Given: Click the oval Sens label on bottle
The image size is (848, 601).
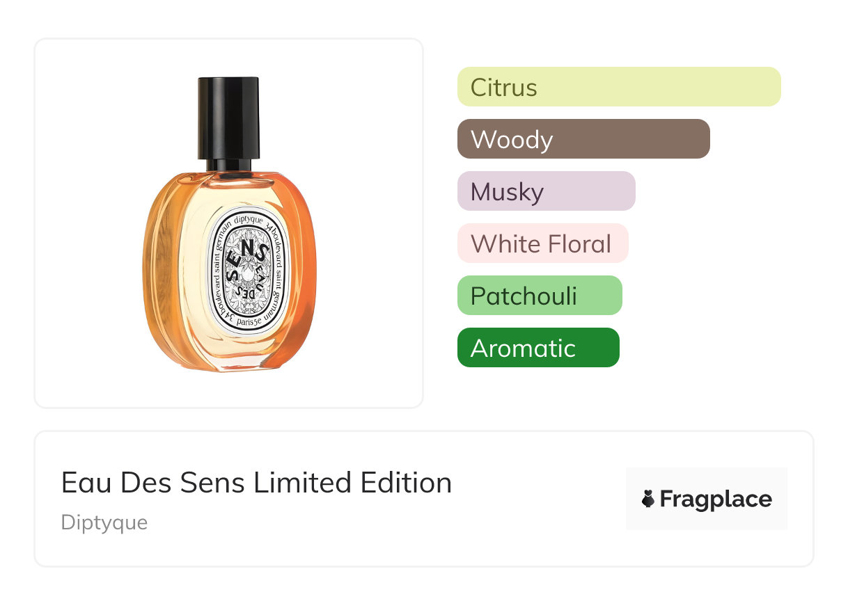Looking at the screenshot, I should tap(248, 271).
